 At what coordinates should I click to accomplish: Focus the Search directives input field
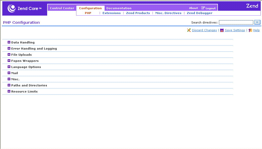[236, 22]
